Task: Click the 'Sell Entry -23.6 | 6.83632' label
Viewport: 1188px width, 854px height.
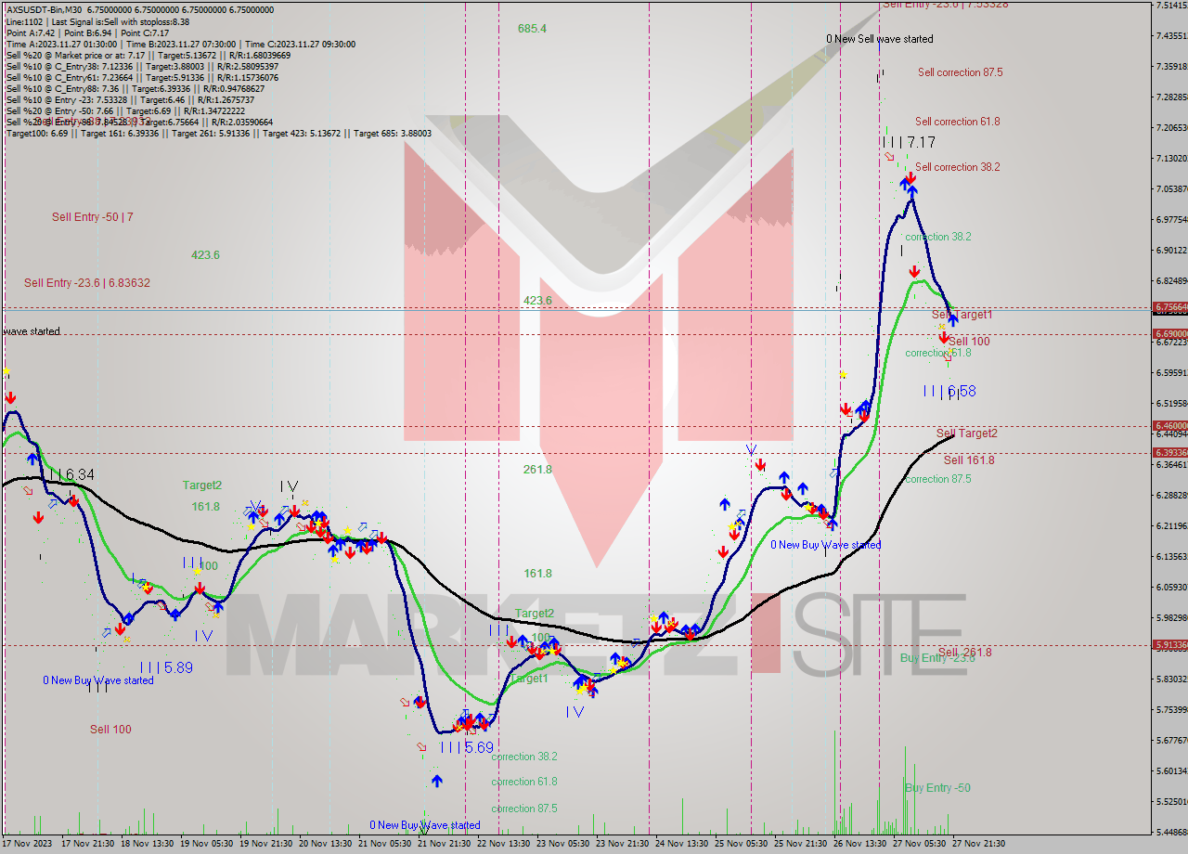Action: [87, 283]
